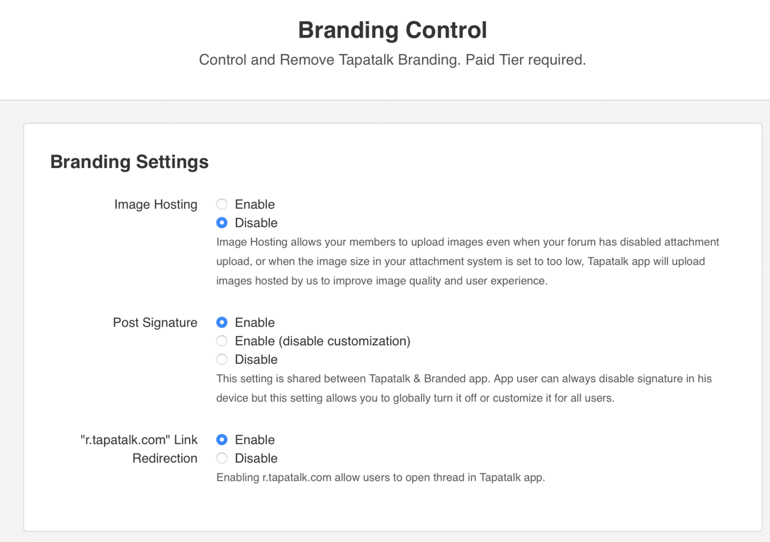The height and width of the screenshot is (542, 770).
Task: Click the "Branding Control" page title
Action: coord(392,30)
